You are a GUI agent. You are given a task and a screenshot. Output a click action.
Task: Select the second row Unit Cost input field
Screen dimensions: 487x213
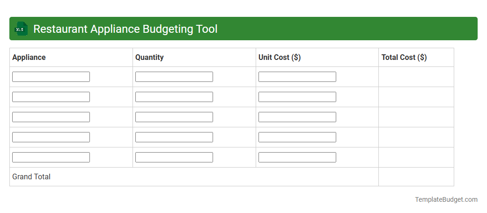[297, 97]
